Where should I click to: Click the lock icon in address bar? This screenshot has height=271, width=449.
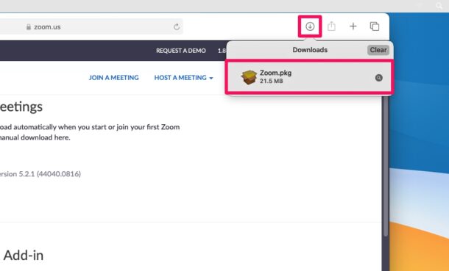[29, 27]
